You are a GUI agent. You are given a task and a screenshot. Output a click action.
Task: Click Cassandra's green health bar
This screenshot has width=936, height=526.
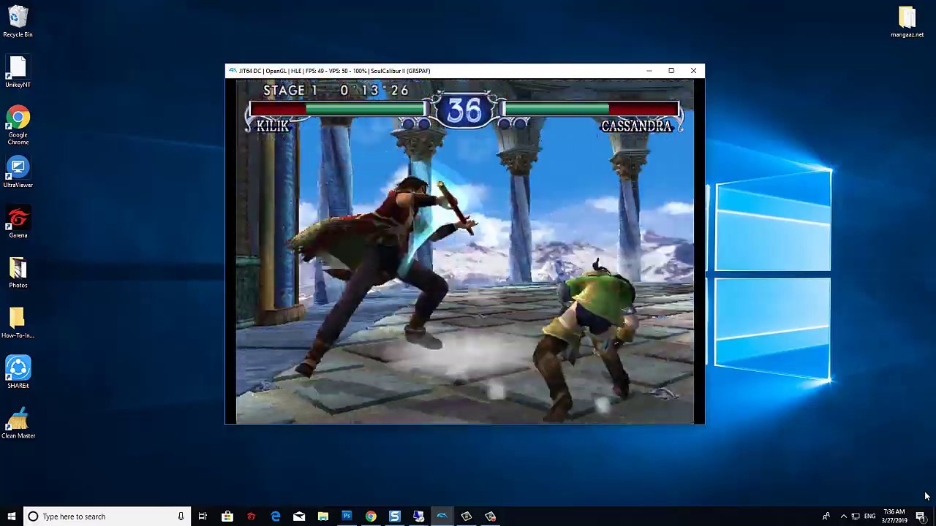557,110
